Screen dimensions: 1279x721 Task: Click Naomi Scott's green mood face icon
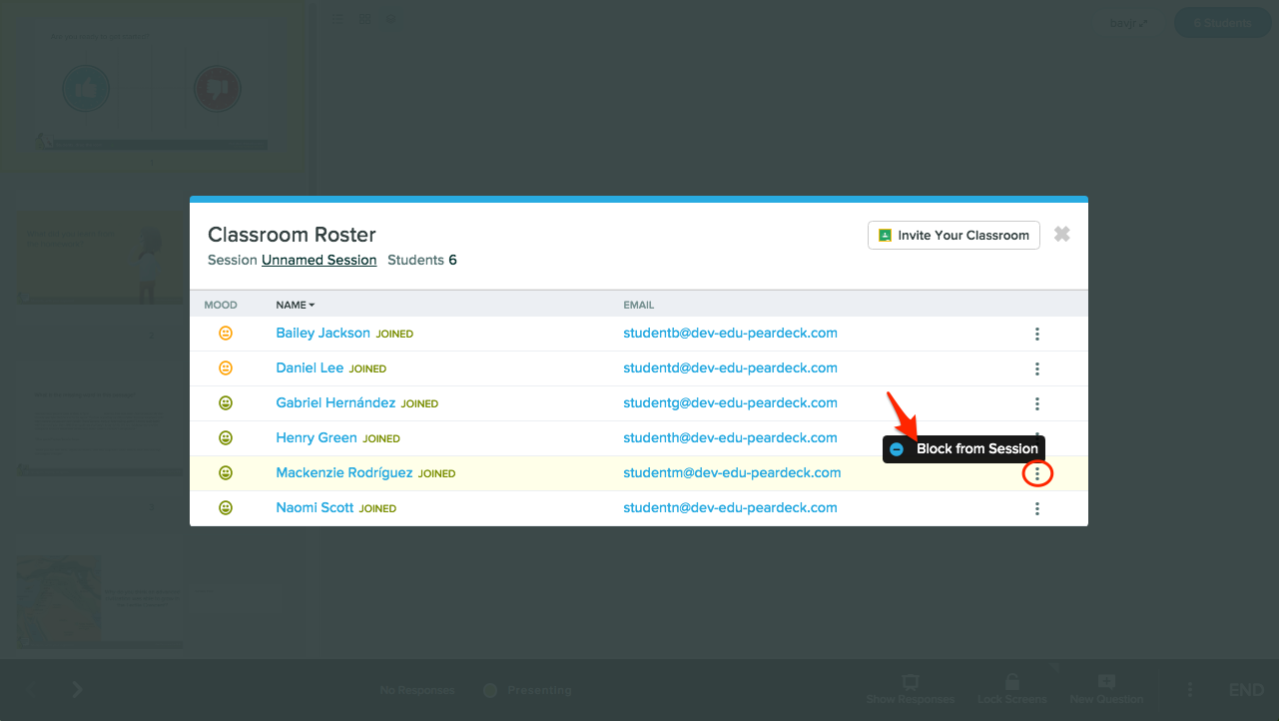coord(226,508)
